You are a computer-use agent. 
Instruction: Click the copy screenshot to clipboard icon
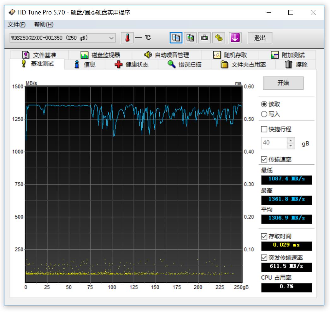click(190, 38)
